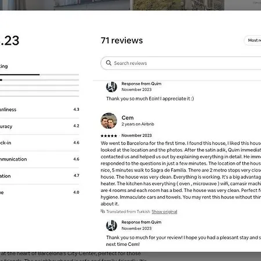Click the search magnifier icon

[x=108, y=63]
